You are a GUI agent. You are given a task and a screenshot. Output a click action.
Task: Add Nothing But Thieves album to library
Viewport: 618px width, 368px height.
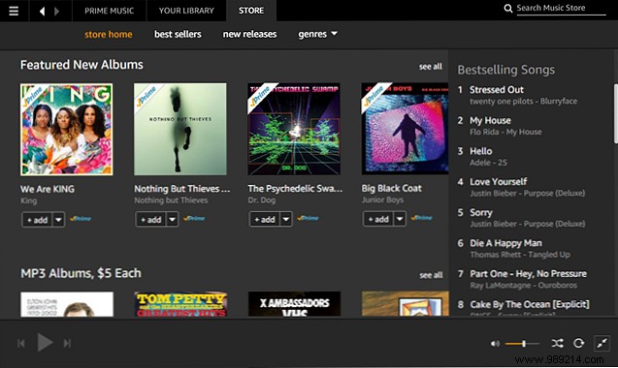[x=151, y=219]
